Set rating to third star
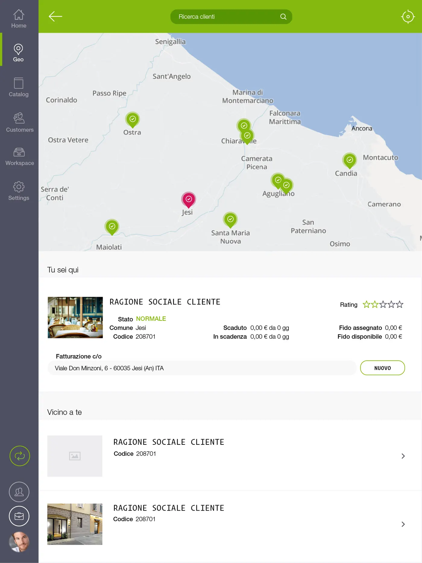 click(x=383, y=304)
